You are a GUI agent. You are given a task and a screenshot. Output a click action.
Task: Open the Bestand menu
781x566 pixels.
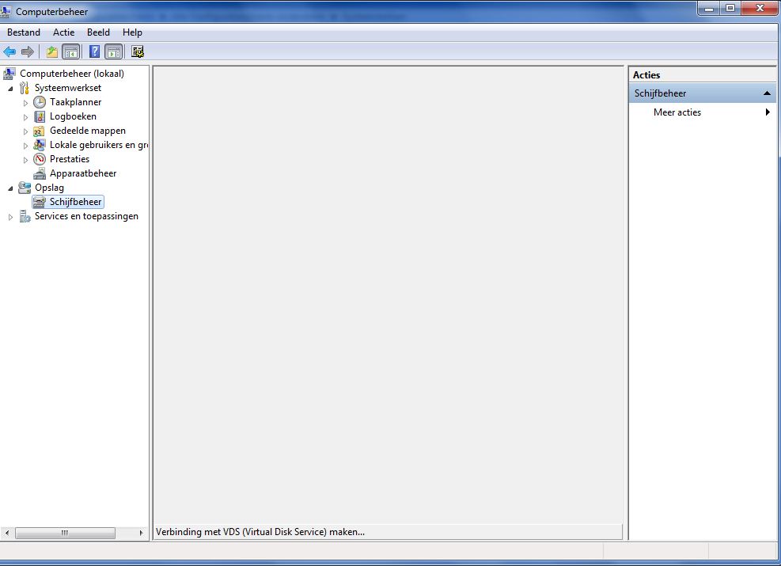click(24, 32)
